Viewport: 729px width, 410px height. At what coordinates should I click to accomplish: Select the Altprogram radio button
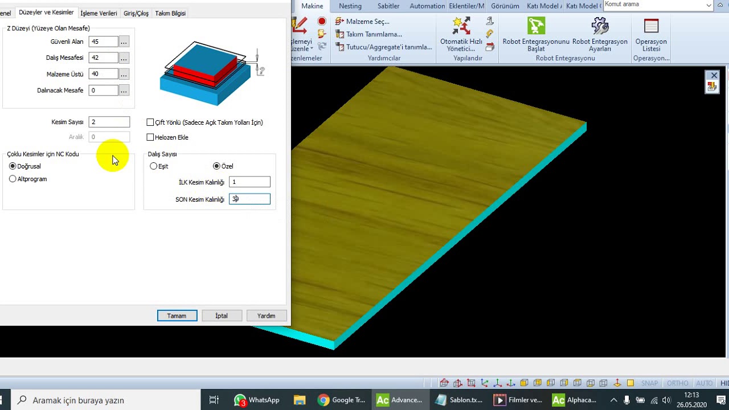click(13, 179)
